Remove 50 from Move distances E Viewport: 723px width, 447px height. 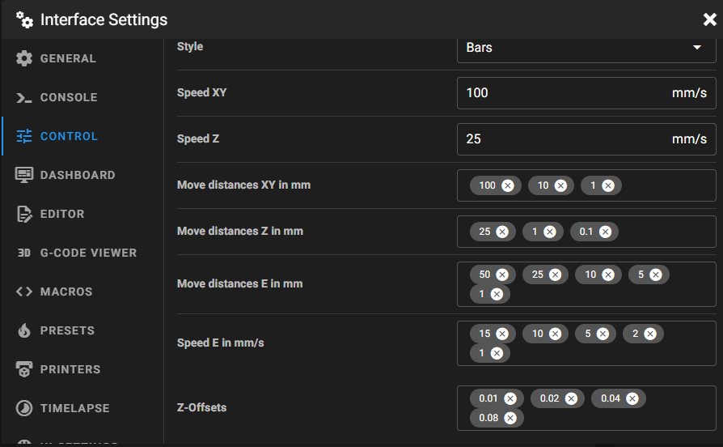502,275
